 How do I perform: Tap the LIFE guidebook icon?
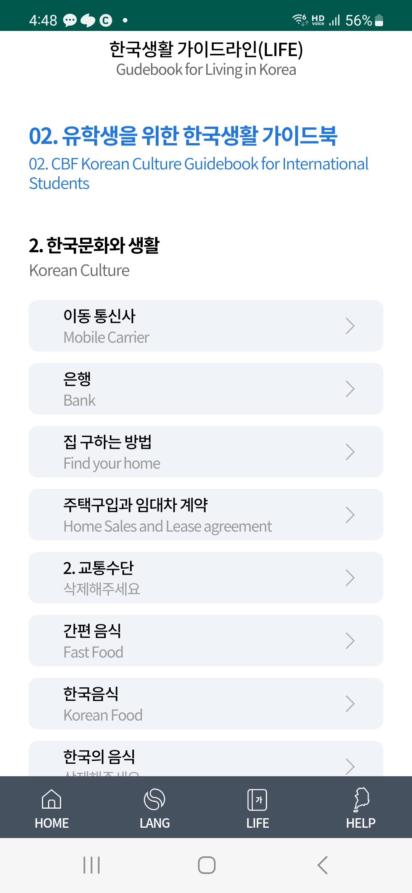click(x=257, y=800)
